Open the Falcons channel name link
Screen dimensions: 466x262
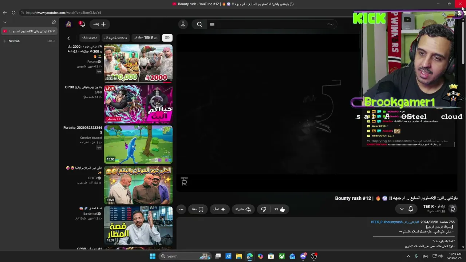[92, 62]
